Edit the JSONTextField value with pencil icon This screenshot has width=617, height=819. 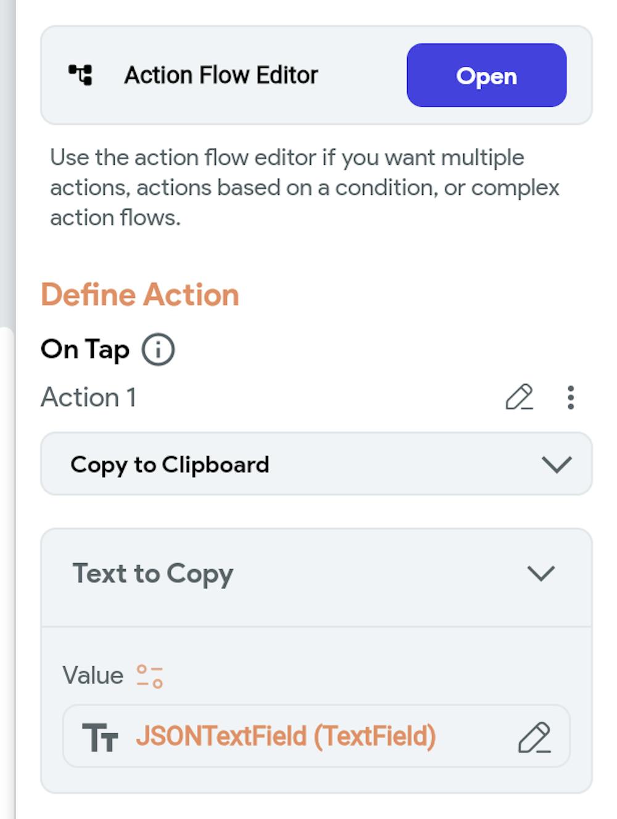pos(534,737)
